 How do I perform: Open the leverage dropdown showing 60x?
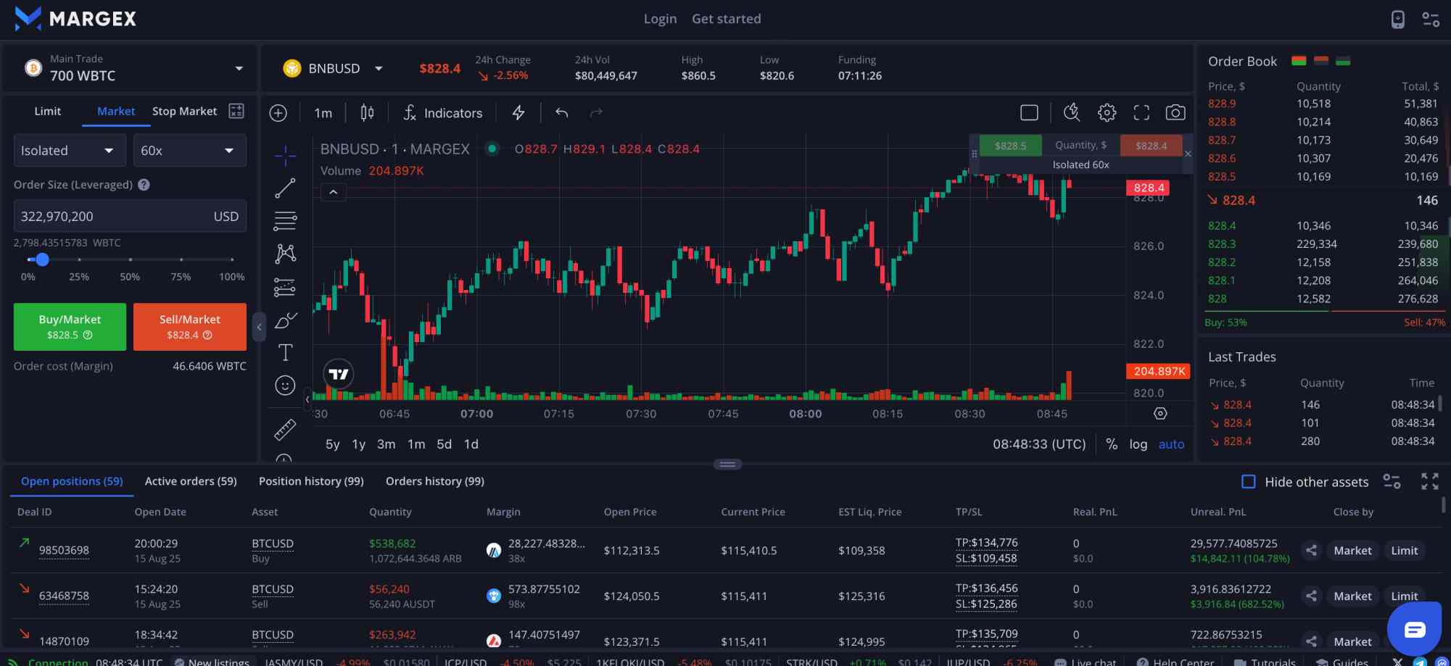(189, 150)
